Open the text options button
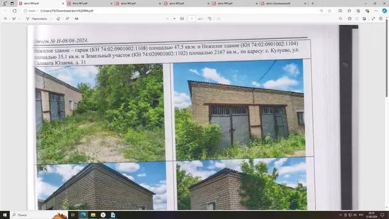 coord(77,19)
